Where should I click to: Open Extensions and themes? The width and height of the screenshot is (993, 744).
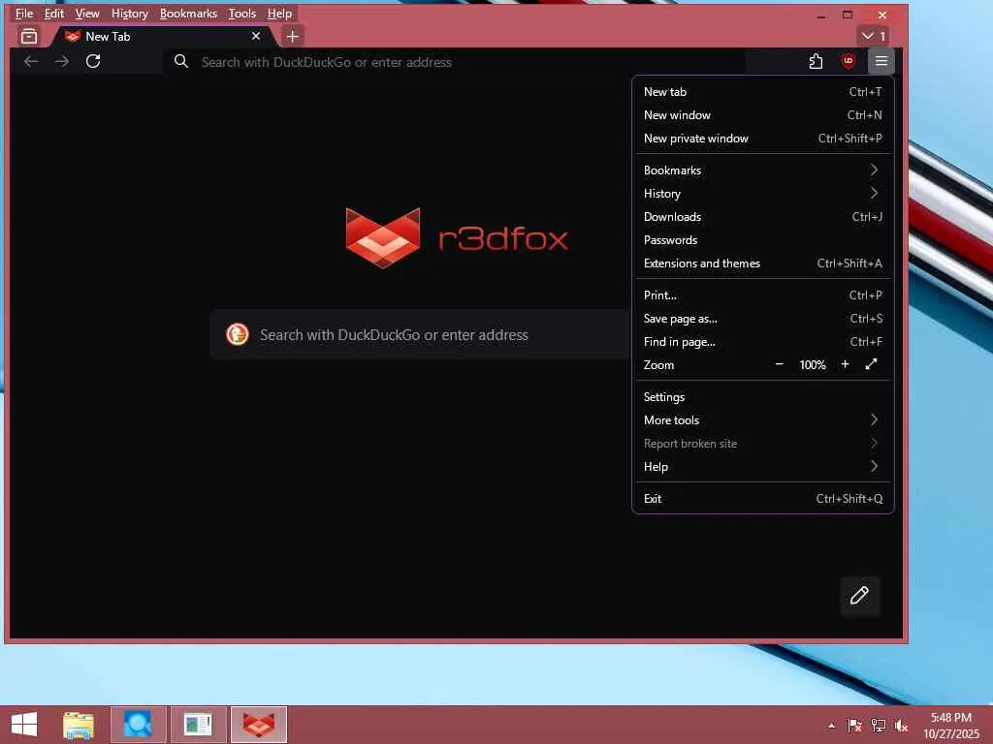(762, 263)
